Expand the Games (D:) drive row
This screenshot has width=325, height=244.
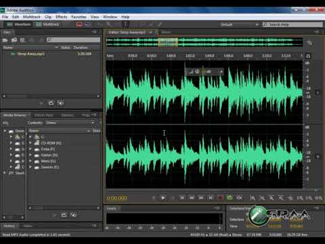[x=30, y=155]
